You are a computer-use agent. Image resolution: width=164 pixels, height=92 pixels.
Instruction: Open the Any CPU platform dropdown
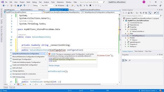click(48, 6)
